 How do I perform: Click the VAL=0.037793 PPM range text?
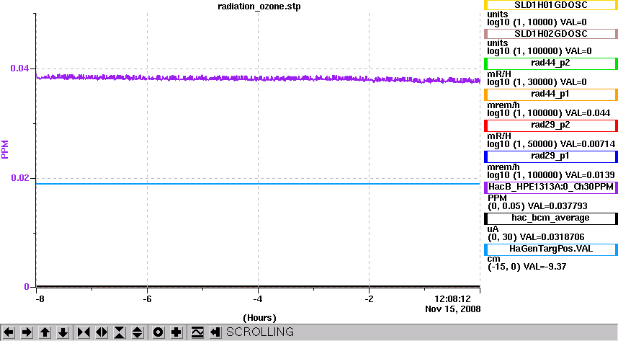[537, 206]
